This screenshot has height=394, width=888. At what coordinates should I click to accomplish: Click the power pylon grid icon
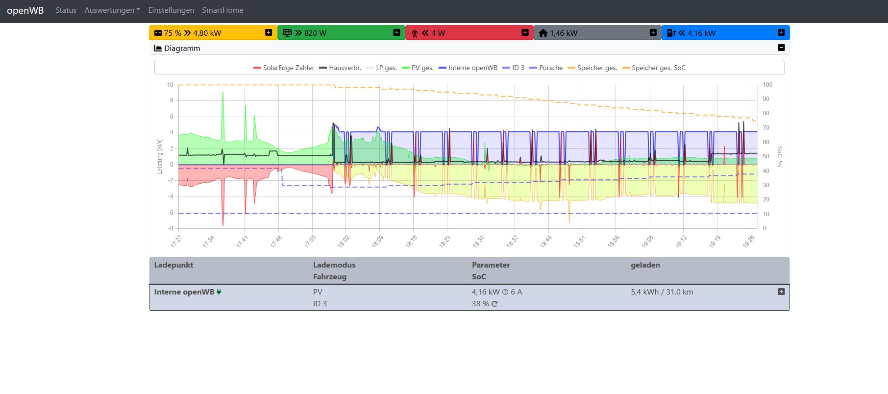pos(415,33)
